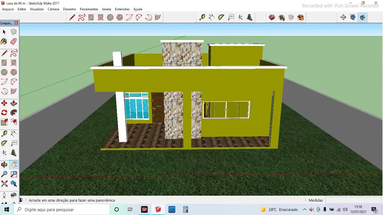Select the Line tool in the top toolbar
The image size is (383, 215).
tap(72, 18)
